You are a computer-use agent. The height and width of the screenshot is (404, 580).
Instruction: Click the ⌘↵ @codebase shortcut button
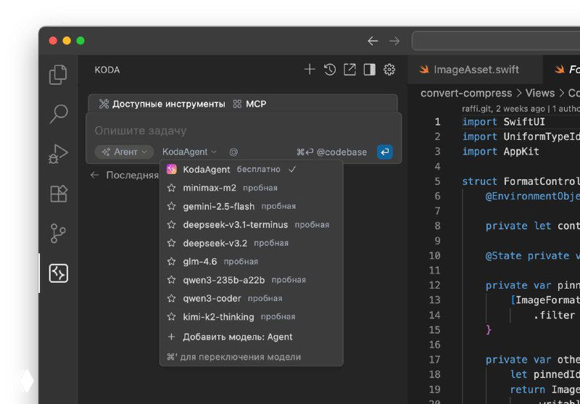(332, 152)
